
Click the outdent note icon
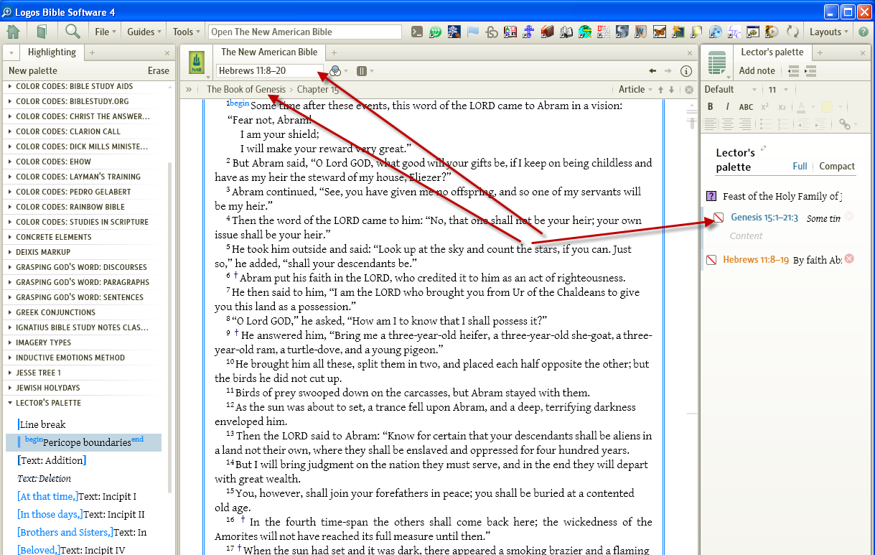point(793,70)
